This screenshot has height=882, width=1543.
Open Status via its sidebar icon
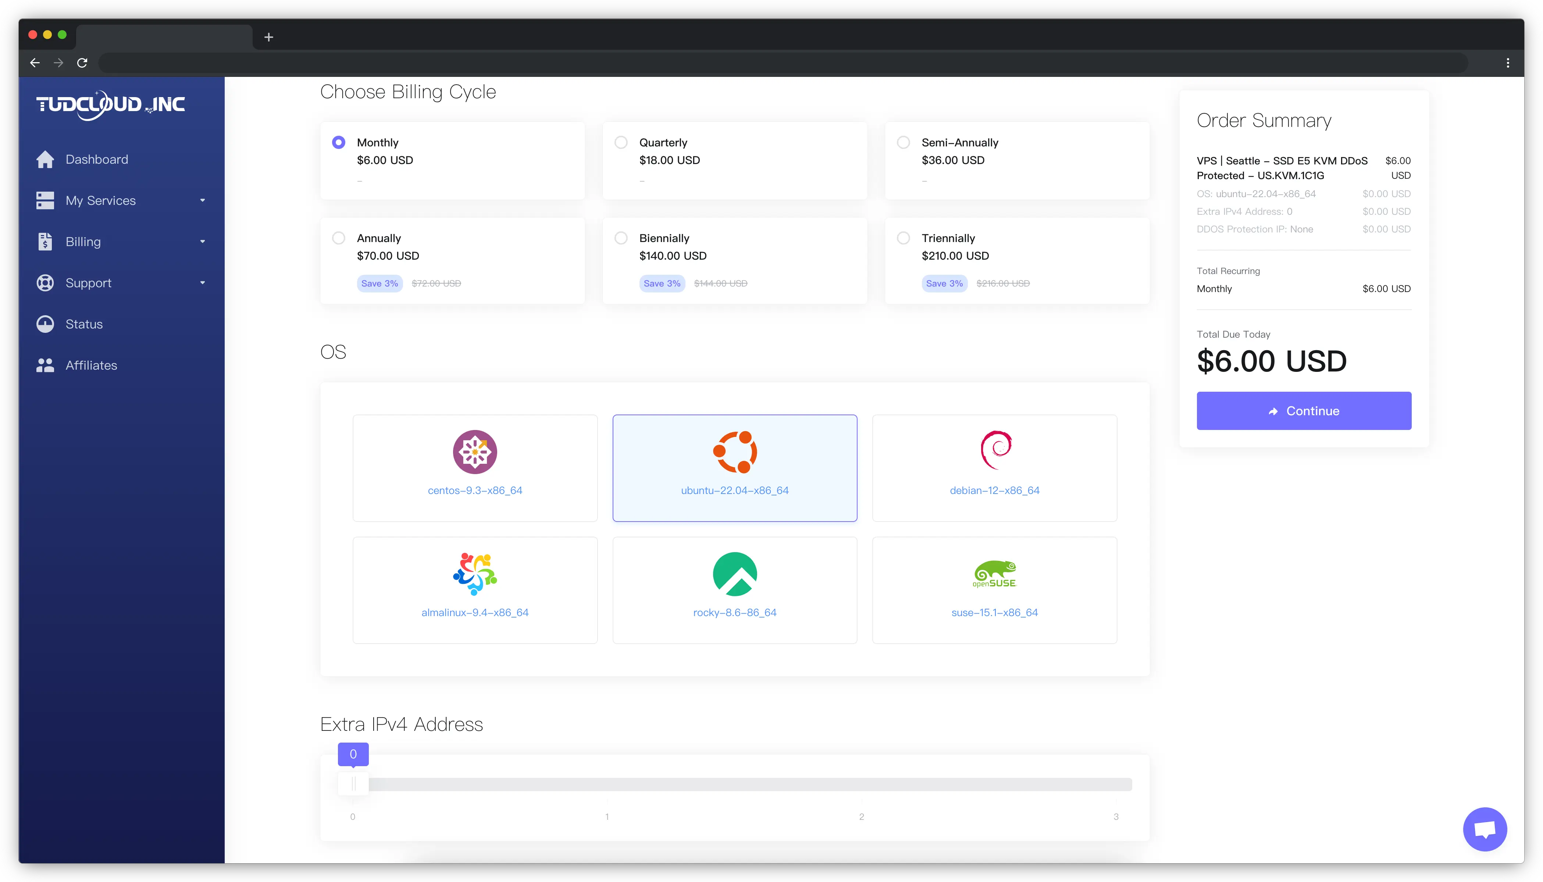tap(46, 323)
